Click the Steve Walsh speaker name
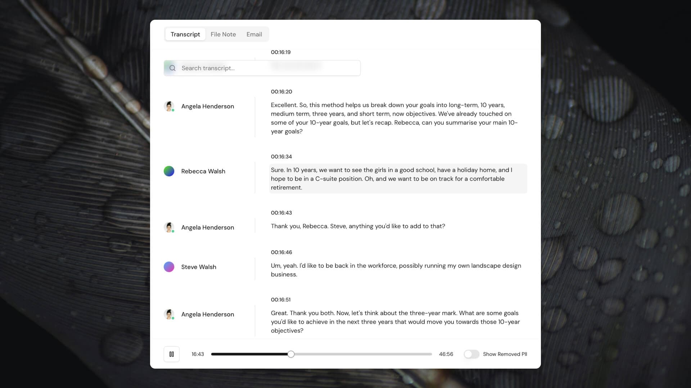 [x=199, y=267]
